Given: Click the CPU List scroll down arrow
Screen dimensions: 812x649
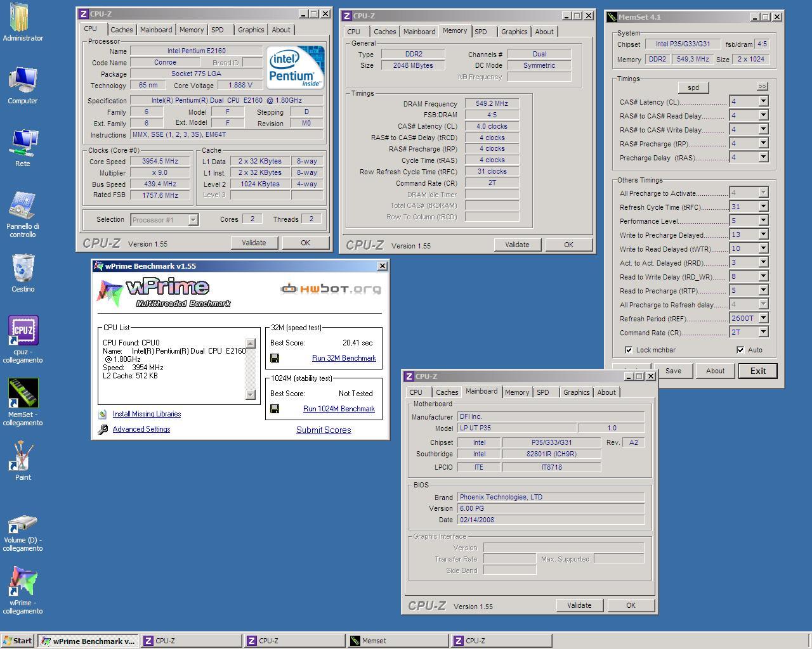Looking at the screenshot, I should [x=250, y=394].
